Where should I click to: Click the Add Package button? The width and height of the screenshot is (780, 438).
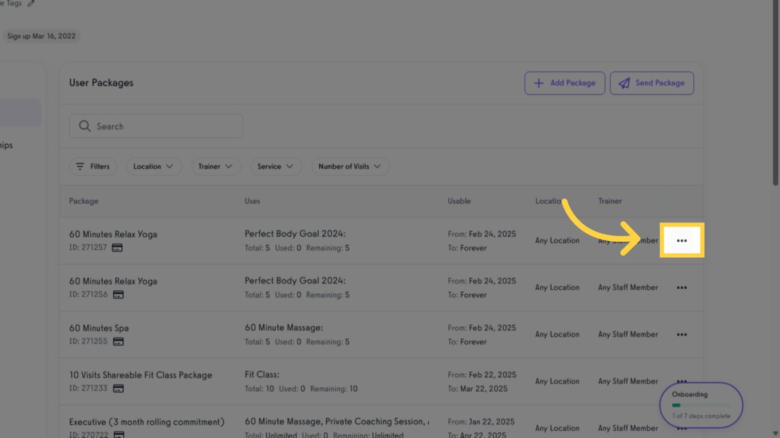point(565,83)
